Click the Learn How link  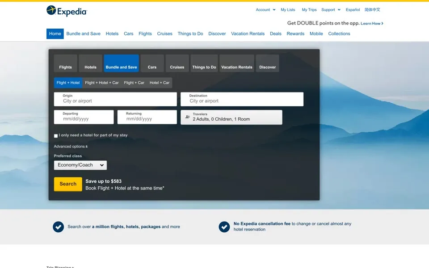[372, 24]
